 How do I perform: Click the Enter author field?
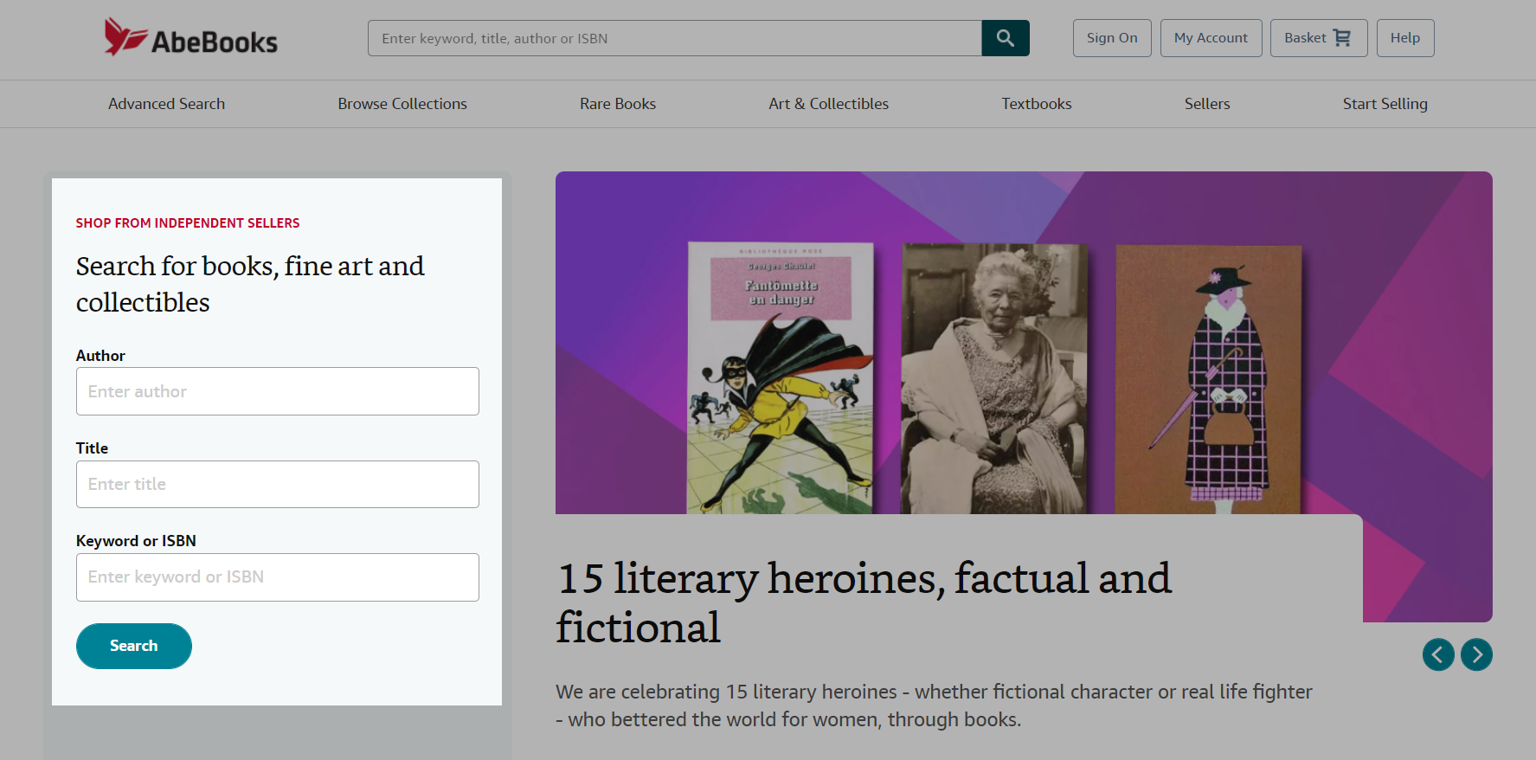tap(278, 391)
